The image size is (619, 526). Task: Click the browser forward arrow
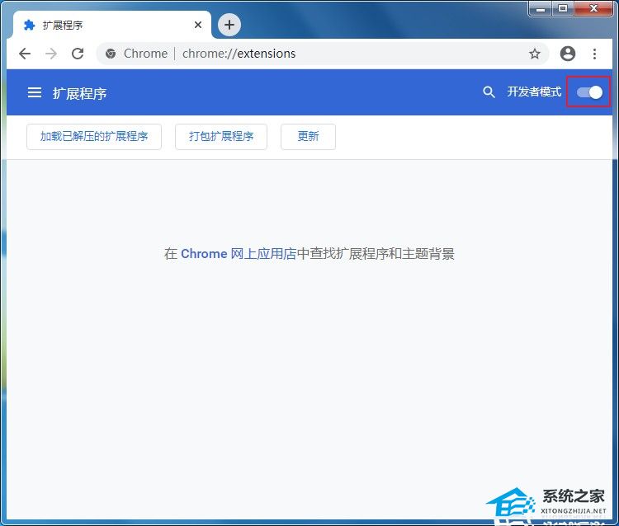click(51, 54)
